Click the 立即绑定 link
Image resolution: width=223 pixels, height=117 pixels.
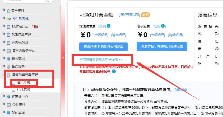tap(180, 90)
